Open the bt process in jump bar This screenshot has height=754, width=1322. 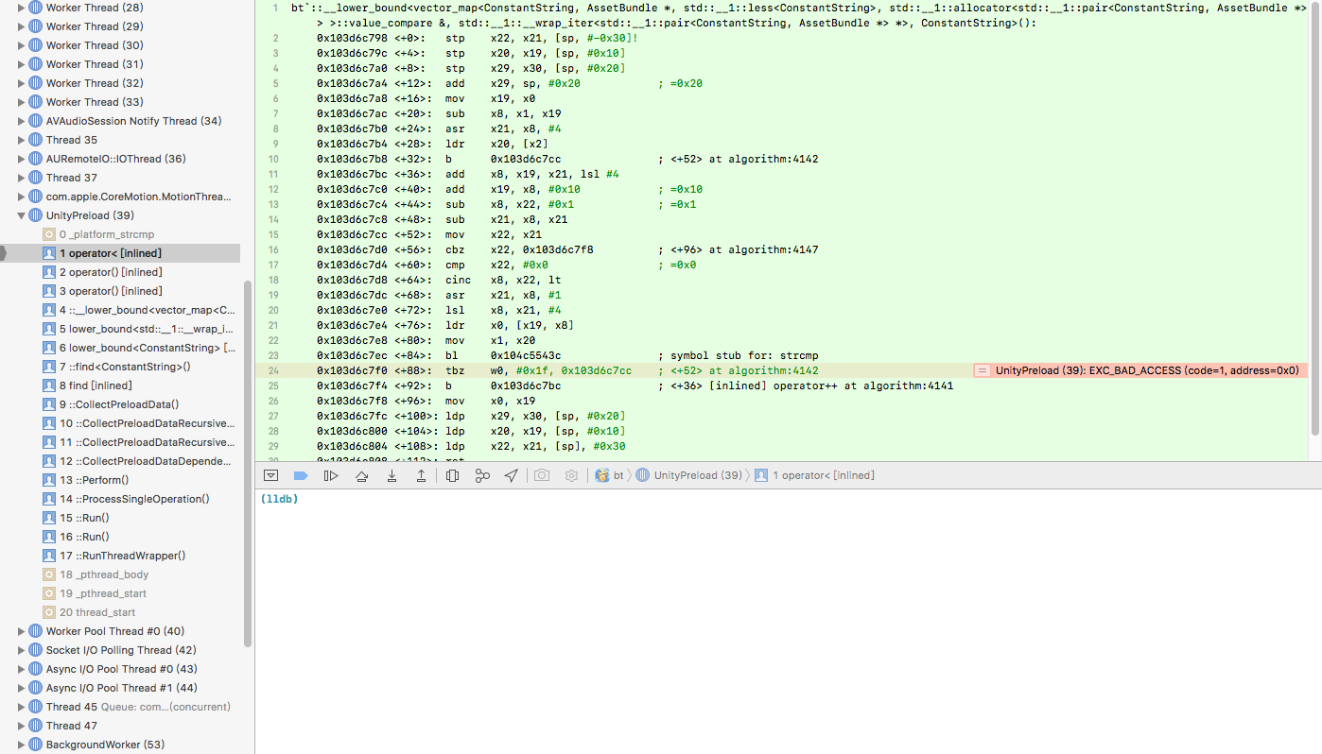pyautogui.click(x=609, y=475)
